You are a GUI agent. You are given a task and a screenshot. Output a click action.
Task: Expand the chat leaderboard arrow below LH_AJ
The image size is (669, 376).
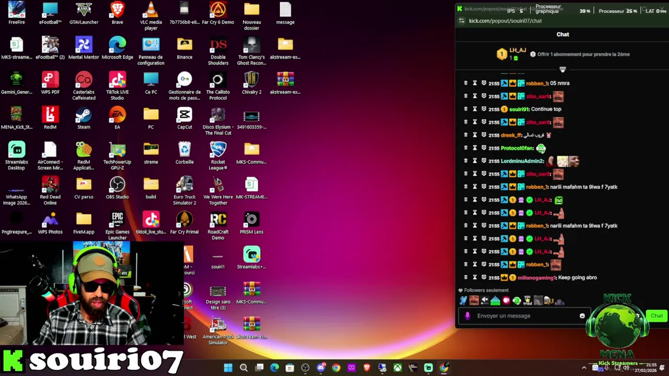click(562, 69)
